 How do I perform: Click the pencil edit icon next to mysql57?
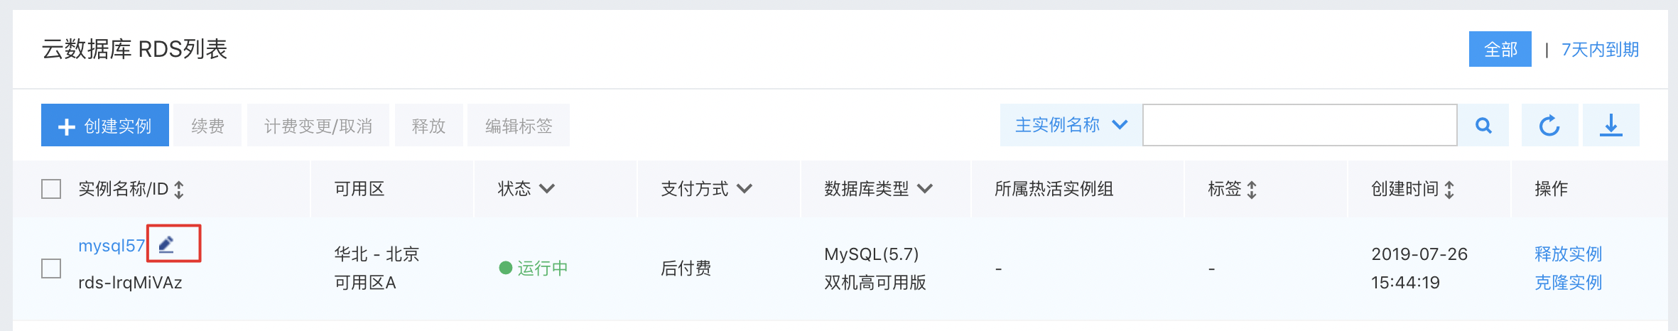pos(166,244)
